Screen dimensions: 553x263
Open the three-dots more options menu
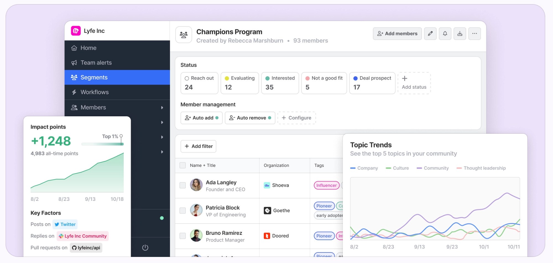[474, 34]
